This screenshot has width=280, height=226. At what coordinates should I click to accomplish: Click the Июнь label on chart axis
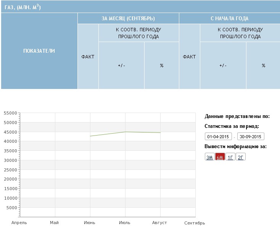(x=89, y=223)
